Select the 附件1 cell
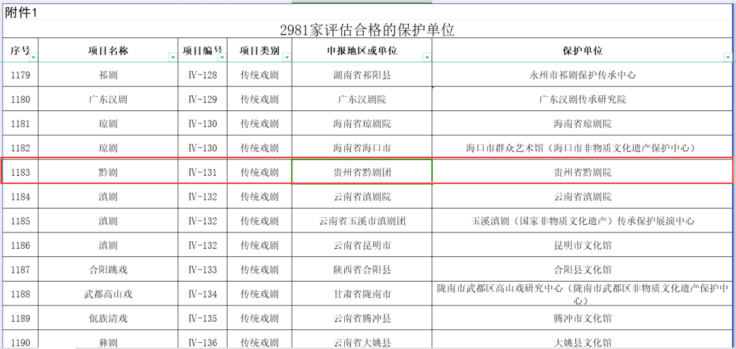The width and height of the screenshot is (736, 349). 22,12
